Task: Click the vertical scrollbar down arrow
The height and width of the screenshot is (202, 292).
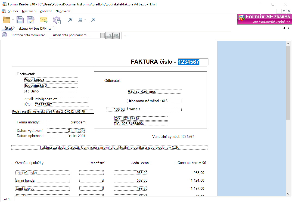Action: click(289, 194)
